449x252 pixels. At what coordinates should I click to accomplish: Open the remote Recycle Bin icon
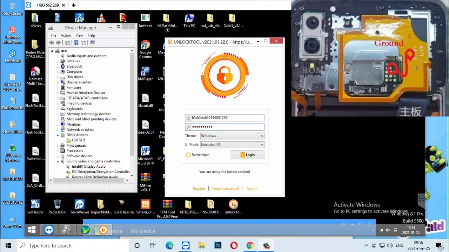click(x=58, y=206)
